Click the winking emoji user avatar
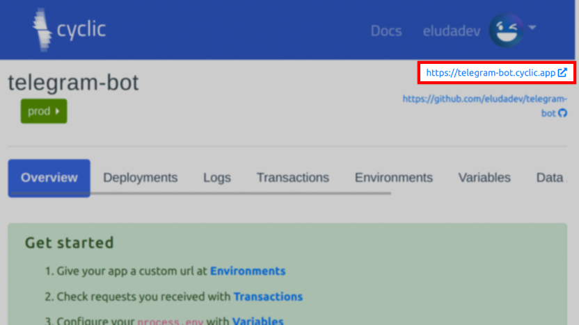 click(506, 31)
